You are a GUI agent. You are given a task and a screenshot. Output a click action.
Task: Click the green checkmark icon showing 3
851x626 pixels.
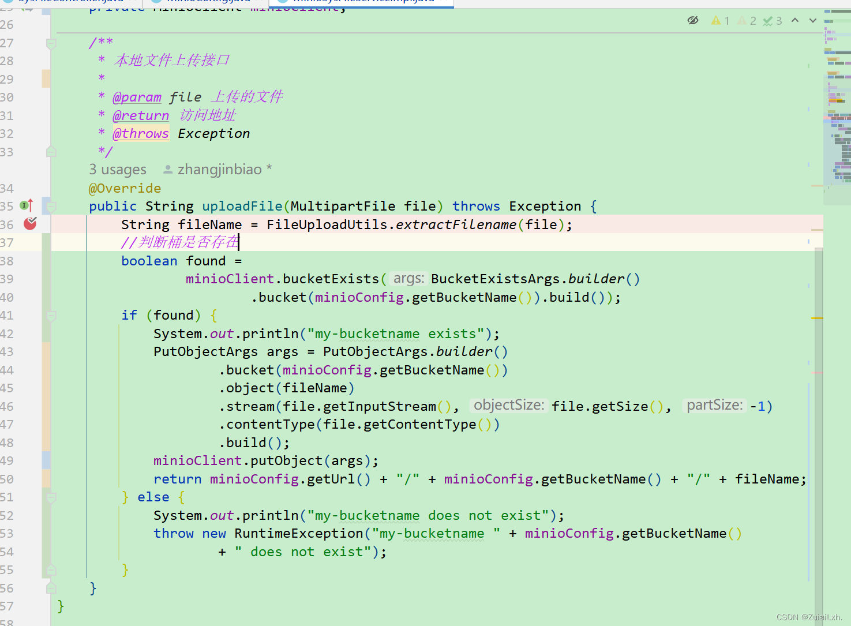[x=768, y=20]
